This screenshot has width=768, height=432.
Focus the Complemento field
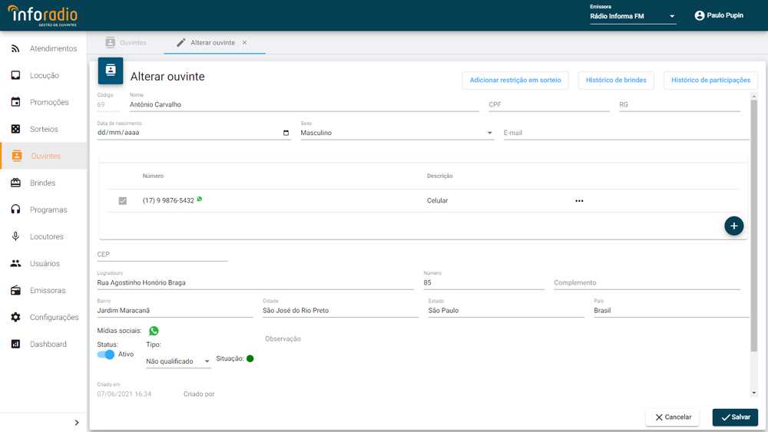(647, 283)
